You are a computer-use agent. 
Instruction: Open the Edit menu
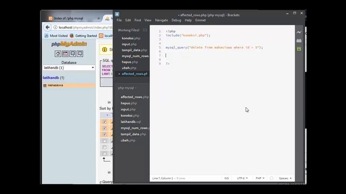coord(128,20)
